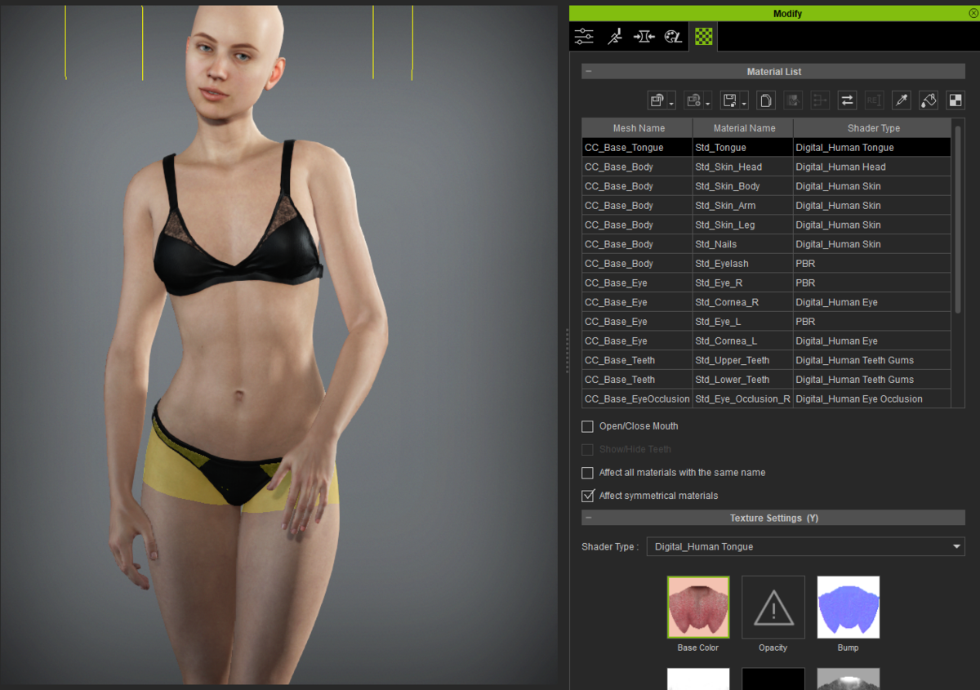Collapse the Material List section
This screenshot has height=690, width=980.
click(x=588, y=72)
